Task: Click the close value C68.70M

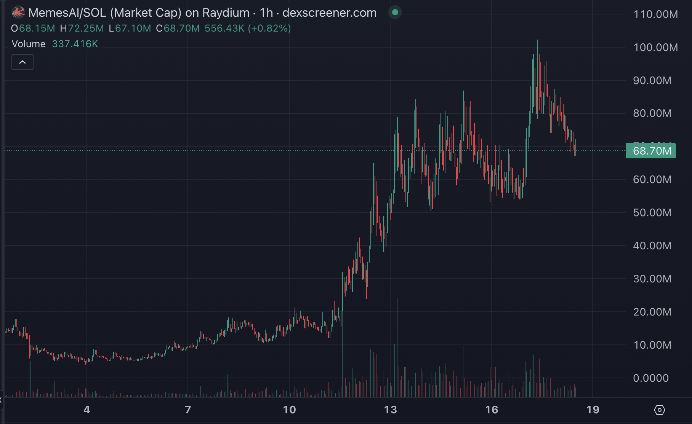Action: (178, 28)
